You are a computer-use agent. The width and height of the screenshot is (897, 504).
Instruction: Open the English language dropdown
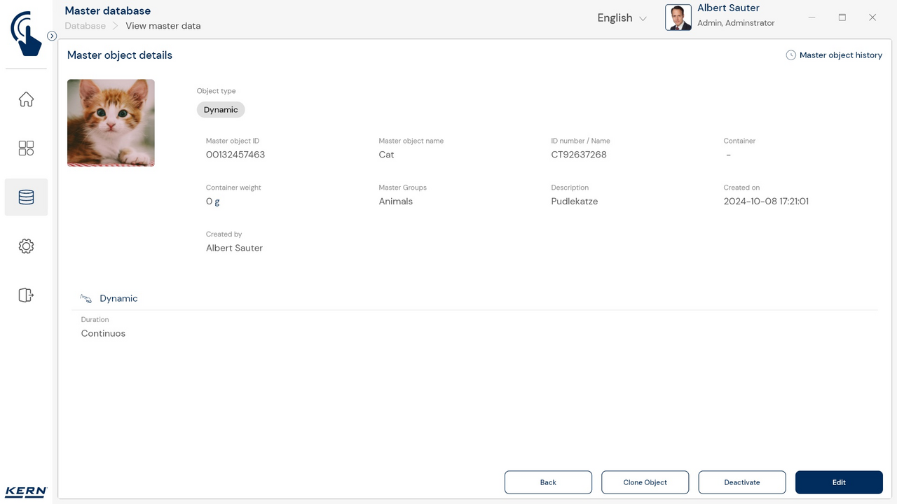tap(622, 18)
